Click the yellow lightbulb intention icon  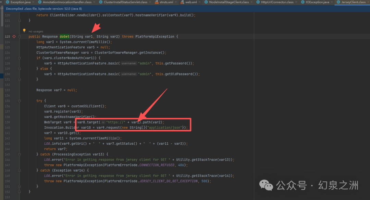pos(24,30)
